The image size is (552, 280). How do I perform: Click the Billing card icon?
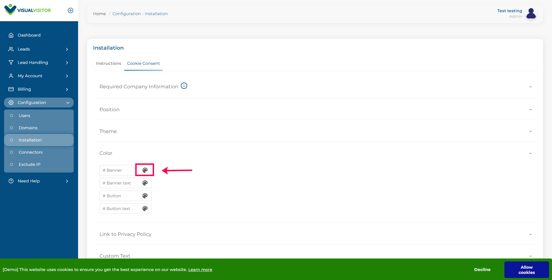(11, 89)
